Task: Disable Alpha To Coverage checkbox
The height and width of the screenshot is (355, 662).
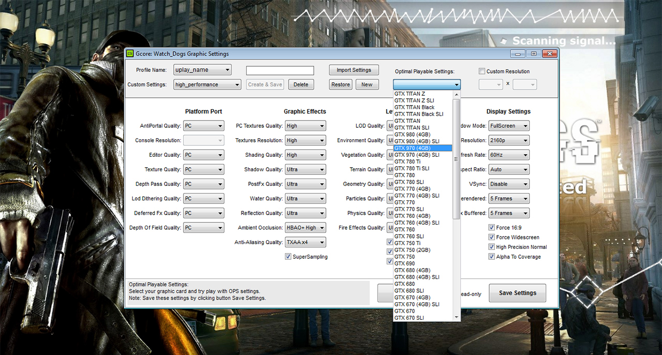Action: 492,257
